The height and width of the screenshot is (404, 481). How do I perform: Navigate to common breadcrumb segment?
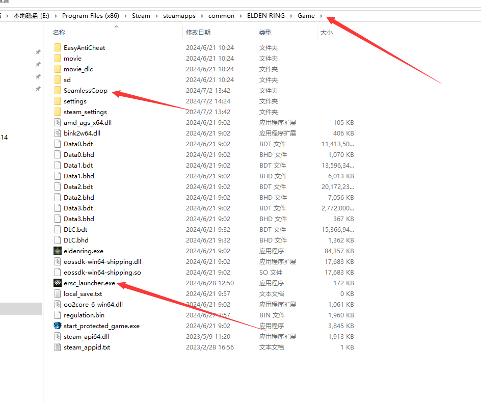pos(221,16)
